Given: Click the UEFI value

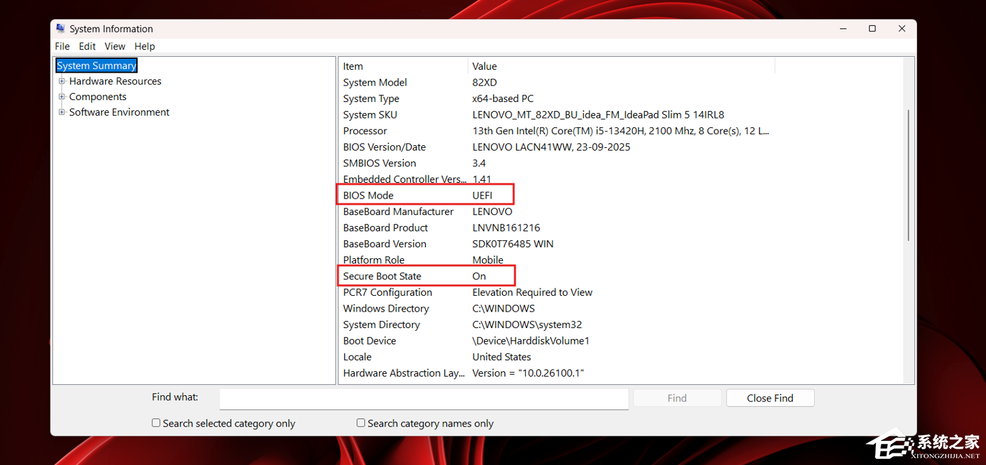Looking at the screenshot, I should pyautogui.click(x=482, y=196).
